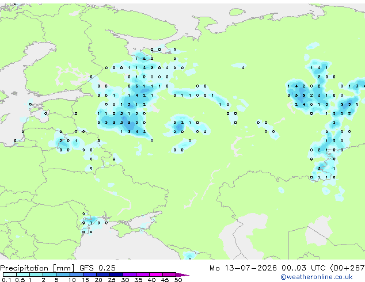Click the "35" legend scale value
This screenshot has height=282, width=365.
(x=138, y=280)
